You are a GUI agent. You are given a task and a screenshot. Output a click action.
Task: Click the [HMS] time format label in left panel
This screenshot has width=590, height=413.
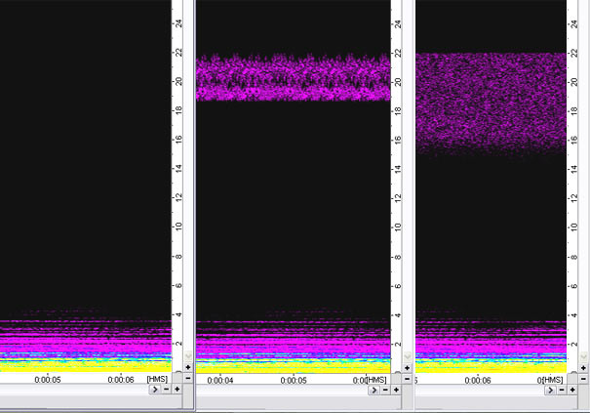coord(157,379)
